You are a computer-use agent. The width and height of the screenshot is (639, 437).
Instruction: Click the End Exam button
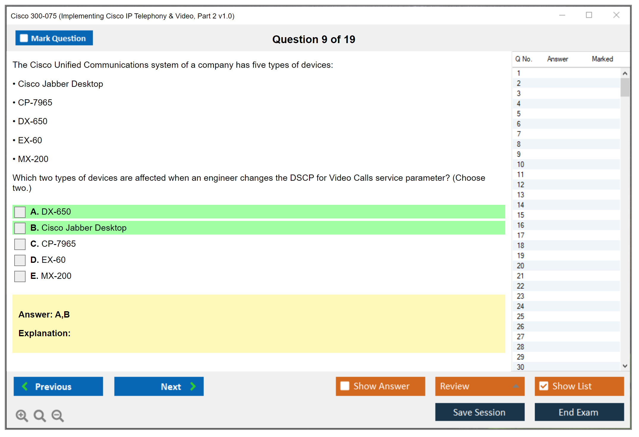click(579, 412)
